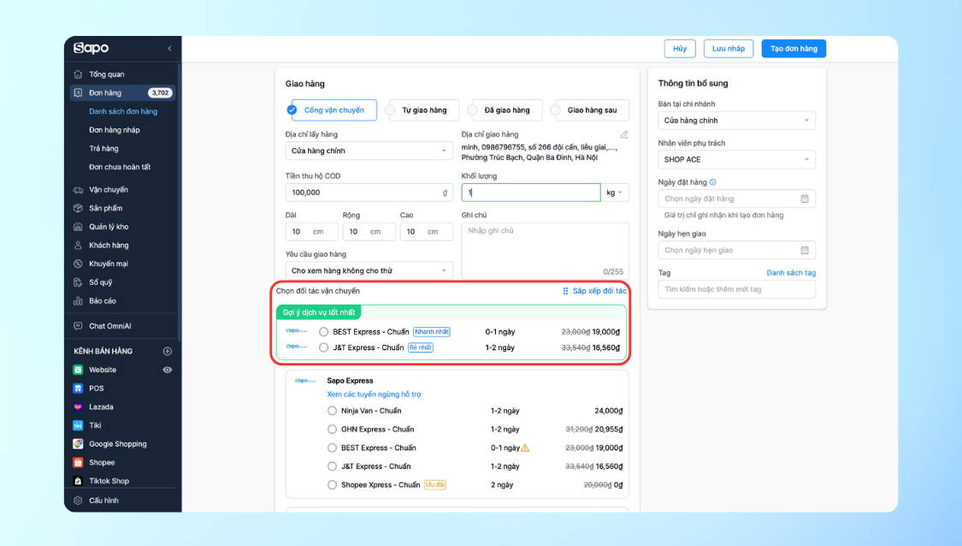Choose suggested BEST Express Nhanh nhất
The height and width of the screenshot is (546, 962).
click(323, 332)
